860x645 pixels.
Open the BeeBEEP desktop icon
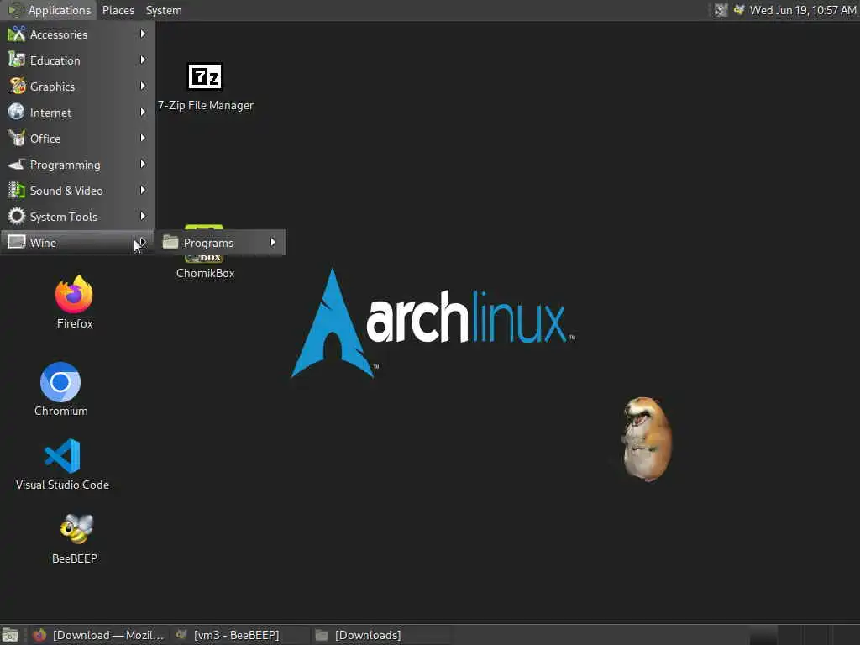click(x=76, y=529)
